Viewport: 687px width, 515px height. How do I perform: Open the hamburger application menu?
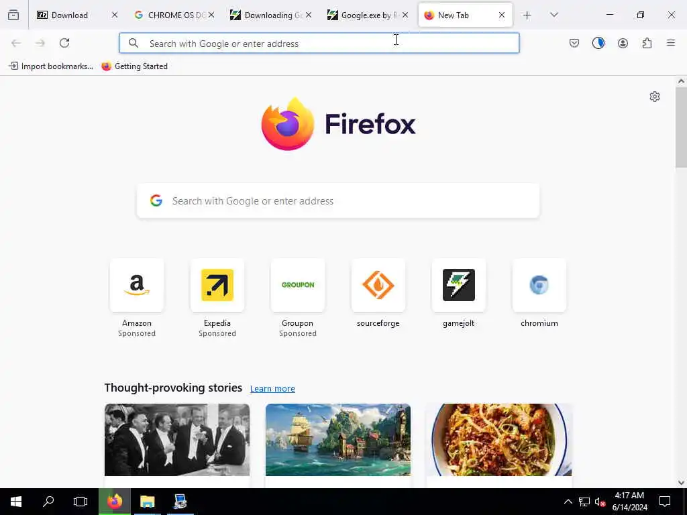(671, 43)
